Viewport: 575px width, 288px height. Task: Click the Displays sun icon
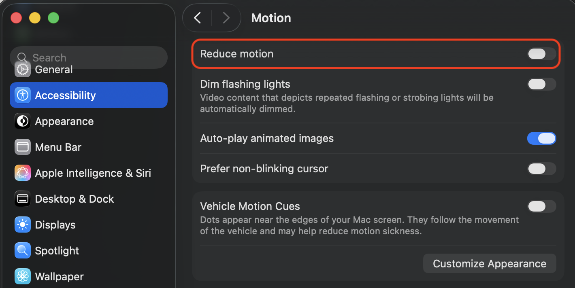click(x=23, y=225)
